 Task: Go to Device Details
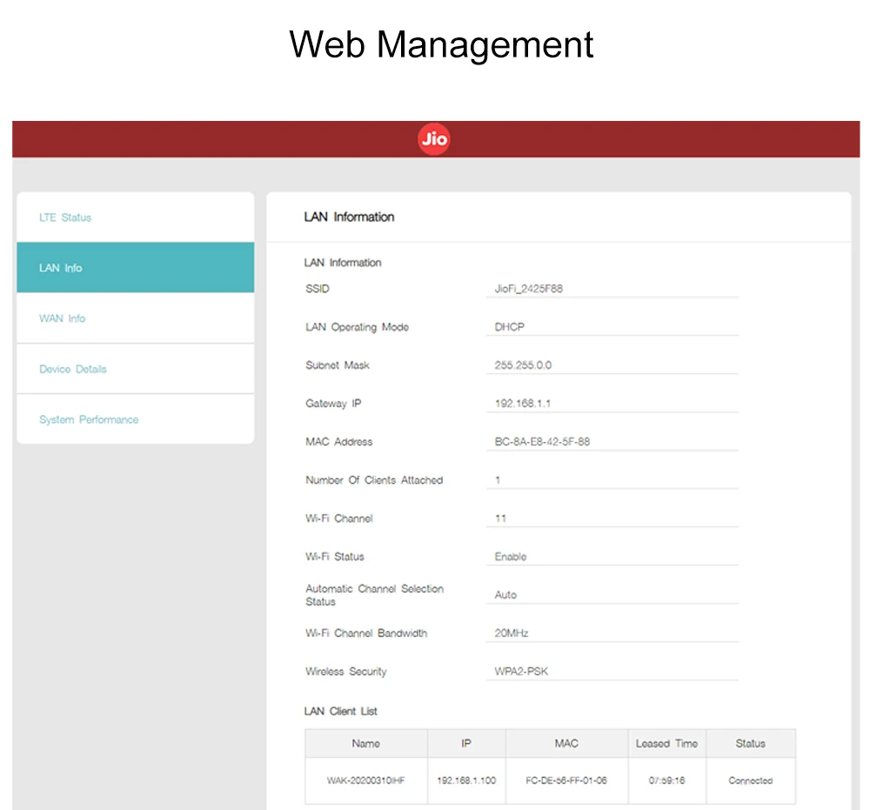pyautogui.click(x=136, y=368)
